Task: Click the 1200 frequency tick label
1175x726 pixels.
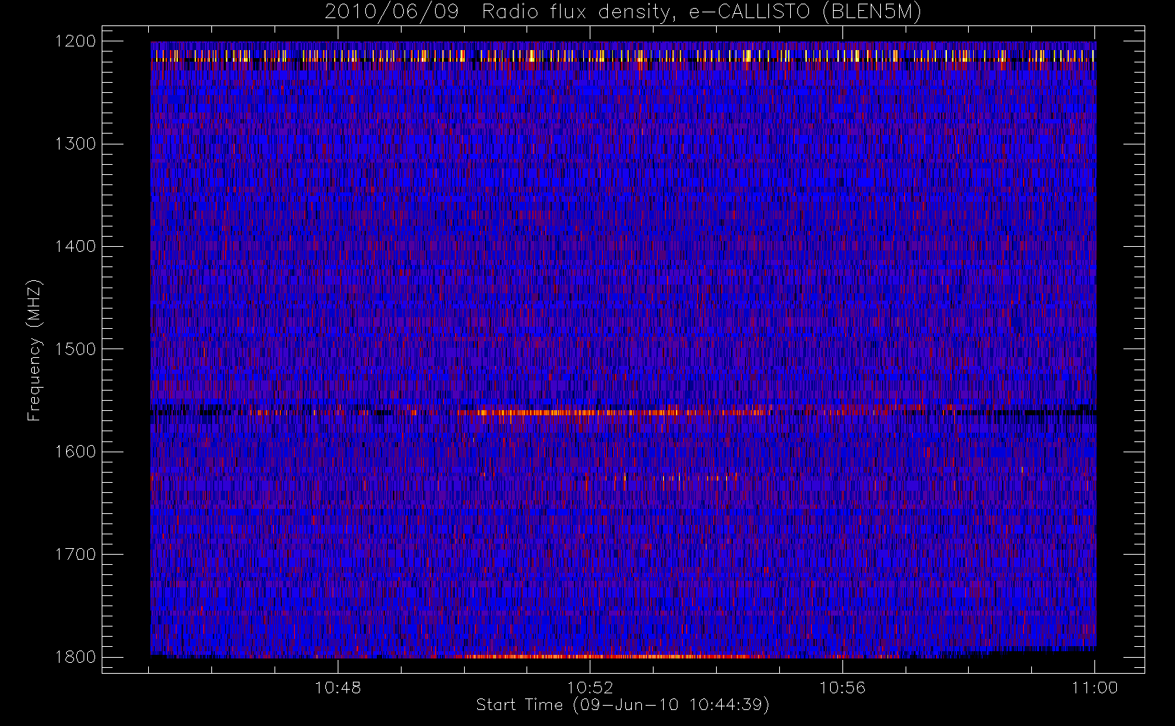Action: (76, 41)
